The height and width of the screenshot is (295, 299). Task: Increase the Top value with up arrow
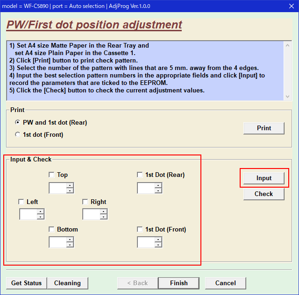(x=70, y=186)
